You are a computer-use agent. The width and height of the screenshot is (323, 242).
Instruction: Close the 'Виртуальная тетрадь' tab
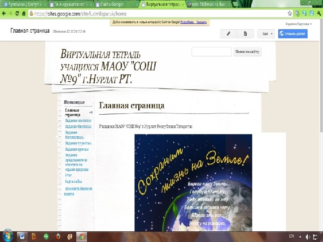click(183, 4)
